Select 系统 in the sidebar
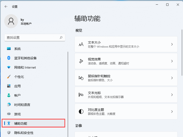The height and width of the screenshot is (137, 183). tap(17, 49)
